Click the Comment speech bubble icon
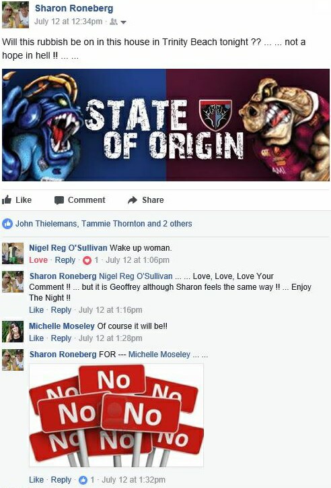Screen dimensions: 331x488 [x=59, y=200]
